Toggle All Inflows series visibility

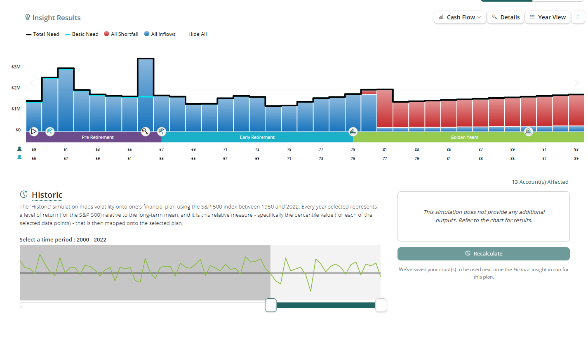click(160, 34)
